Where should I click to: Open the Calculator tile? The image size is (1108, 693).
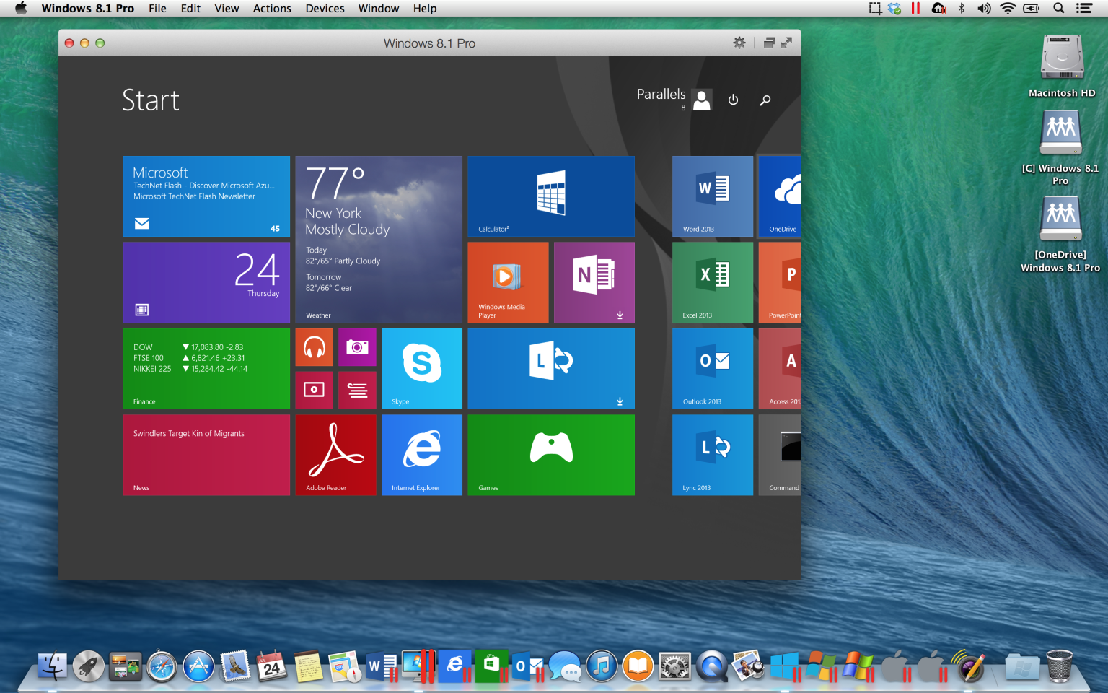tap(550, 196)
